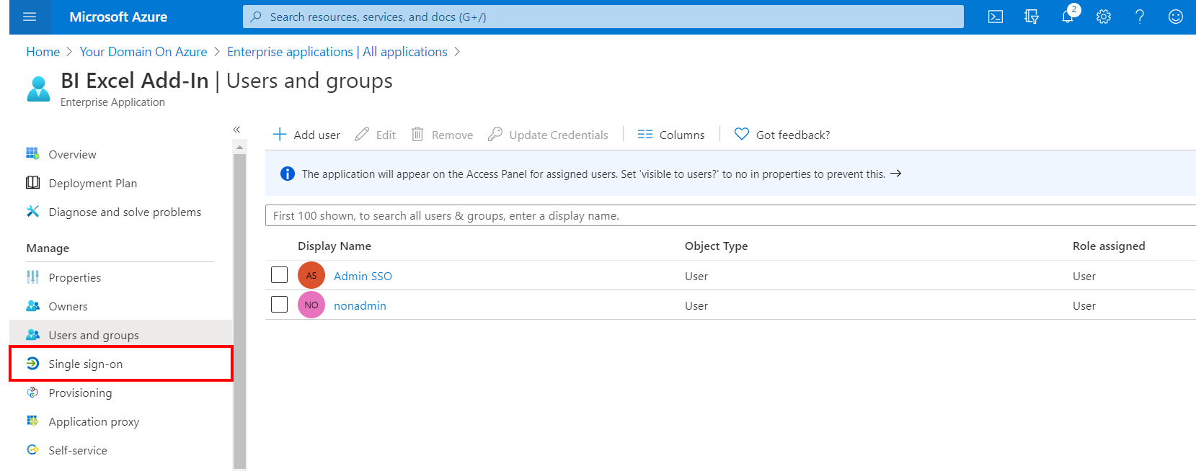Image resolution: width=1196 pixels, height=471 pixels.
Task: Collapse the left navigation menu
Action: tap(236, 130)
